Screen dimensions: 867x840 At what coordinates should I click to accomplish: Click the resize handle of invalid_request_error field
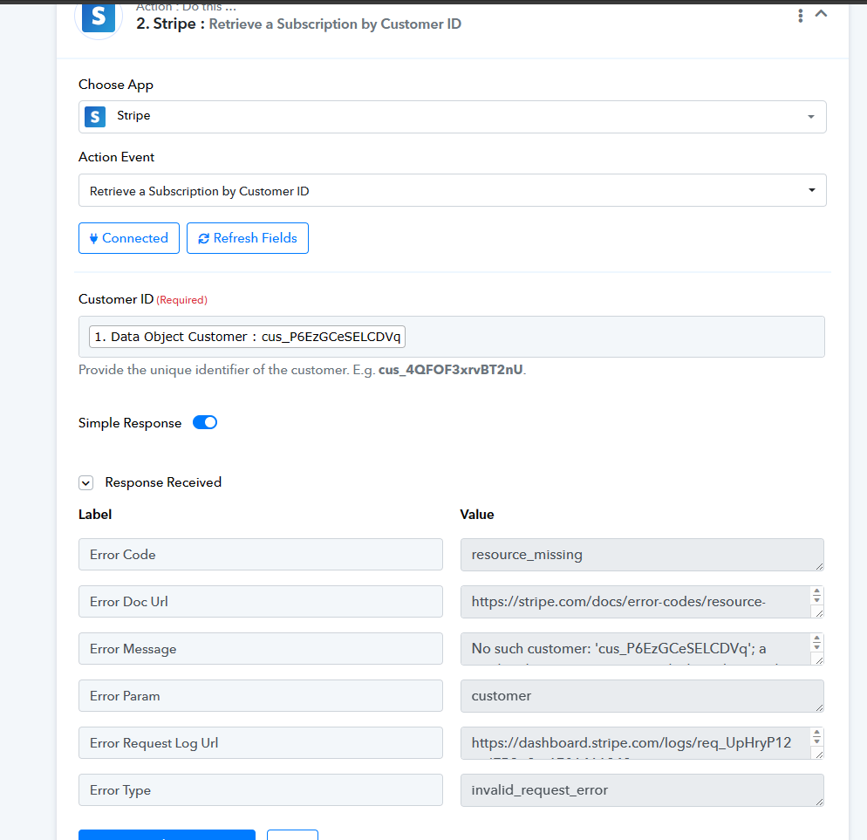(819, 802)
